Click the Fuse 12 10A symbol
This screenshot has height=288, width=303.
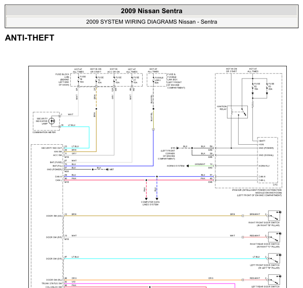[96, 80]
